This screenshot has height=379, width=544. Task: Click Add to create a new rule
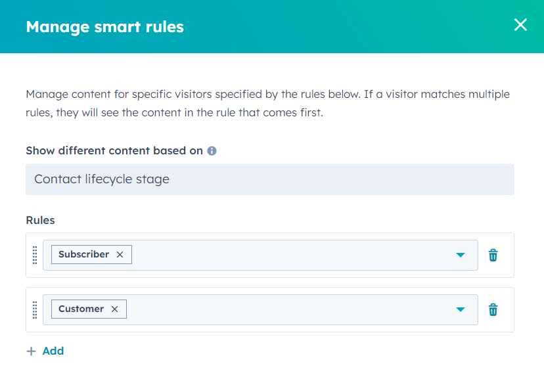53,351
